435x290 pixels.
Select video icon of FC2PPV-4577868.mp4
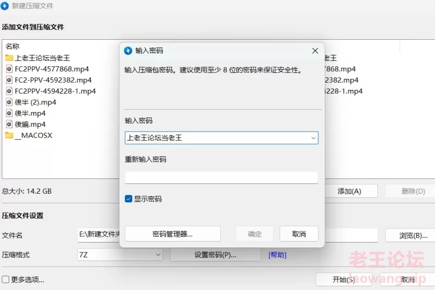tap(9, 69)
